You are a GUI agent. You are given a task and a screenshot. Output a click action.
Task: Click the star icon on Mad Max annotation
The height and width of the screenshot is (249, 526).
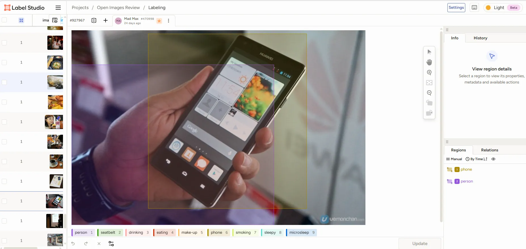159,21
